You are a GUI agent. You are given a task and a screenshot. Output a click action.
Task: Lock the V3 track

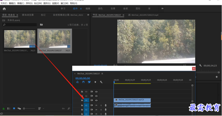82,92
